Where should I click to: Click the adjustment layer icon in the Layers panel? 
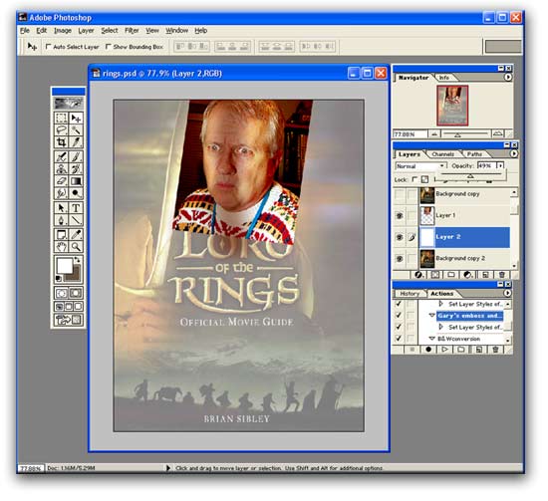[x=467, y=275]
